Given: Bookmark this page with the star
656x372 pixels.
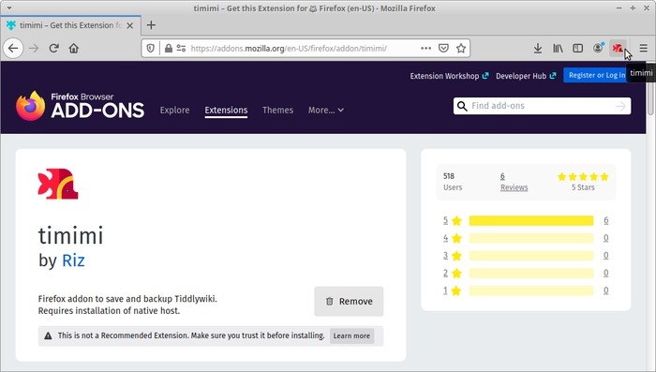Looking at the screenshot, I should click(461, 49).
